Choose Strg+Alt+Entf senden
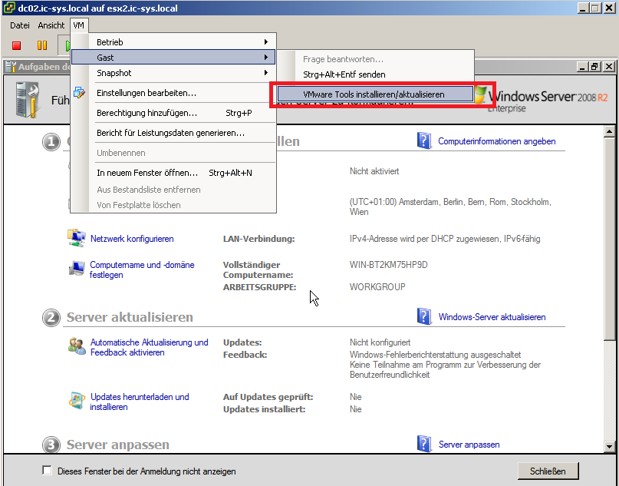The width and height of the screenshot is (619, 486). [344, 74]
